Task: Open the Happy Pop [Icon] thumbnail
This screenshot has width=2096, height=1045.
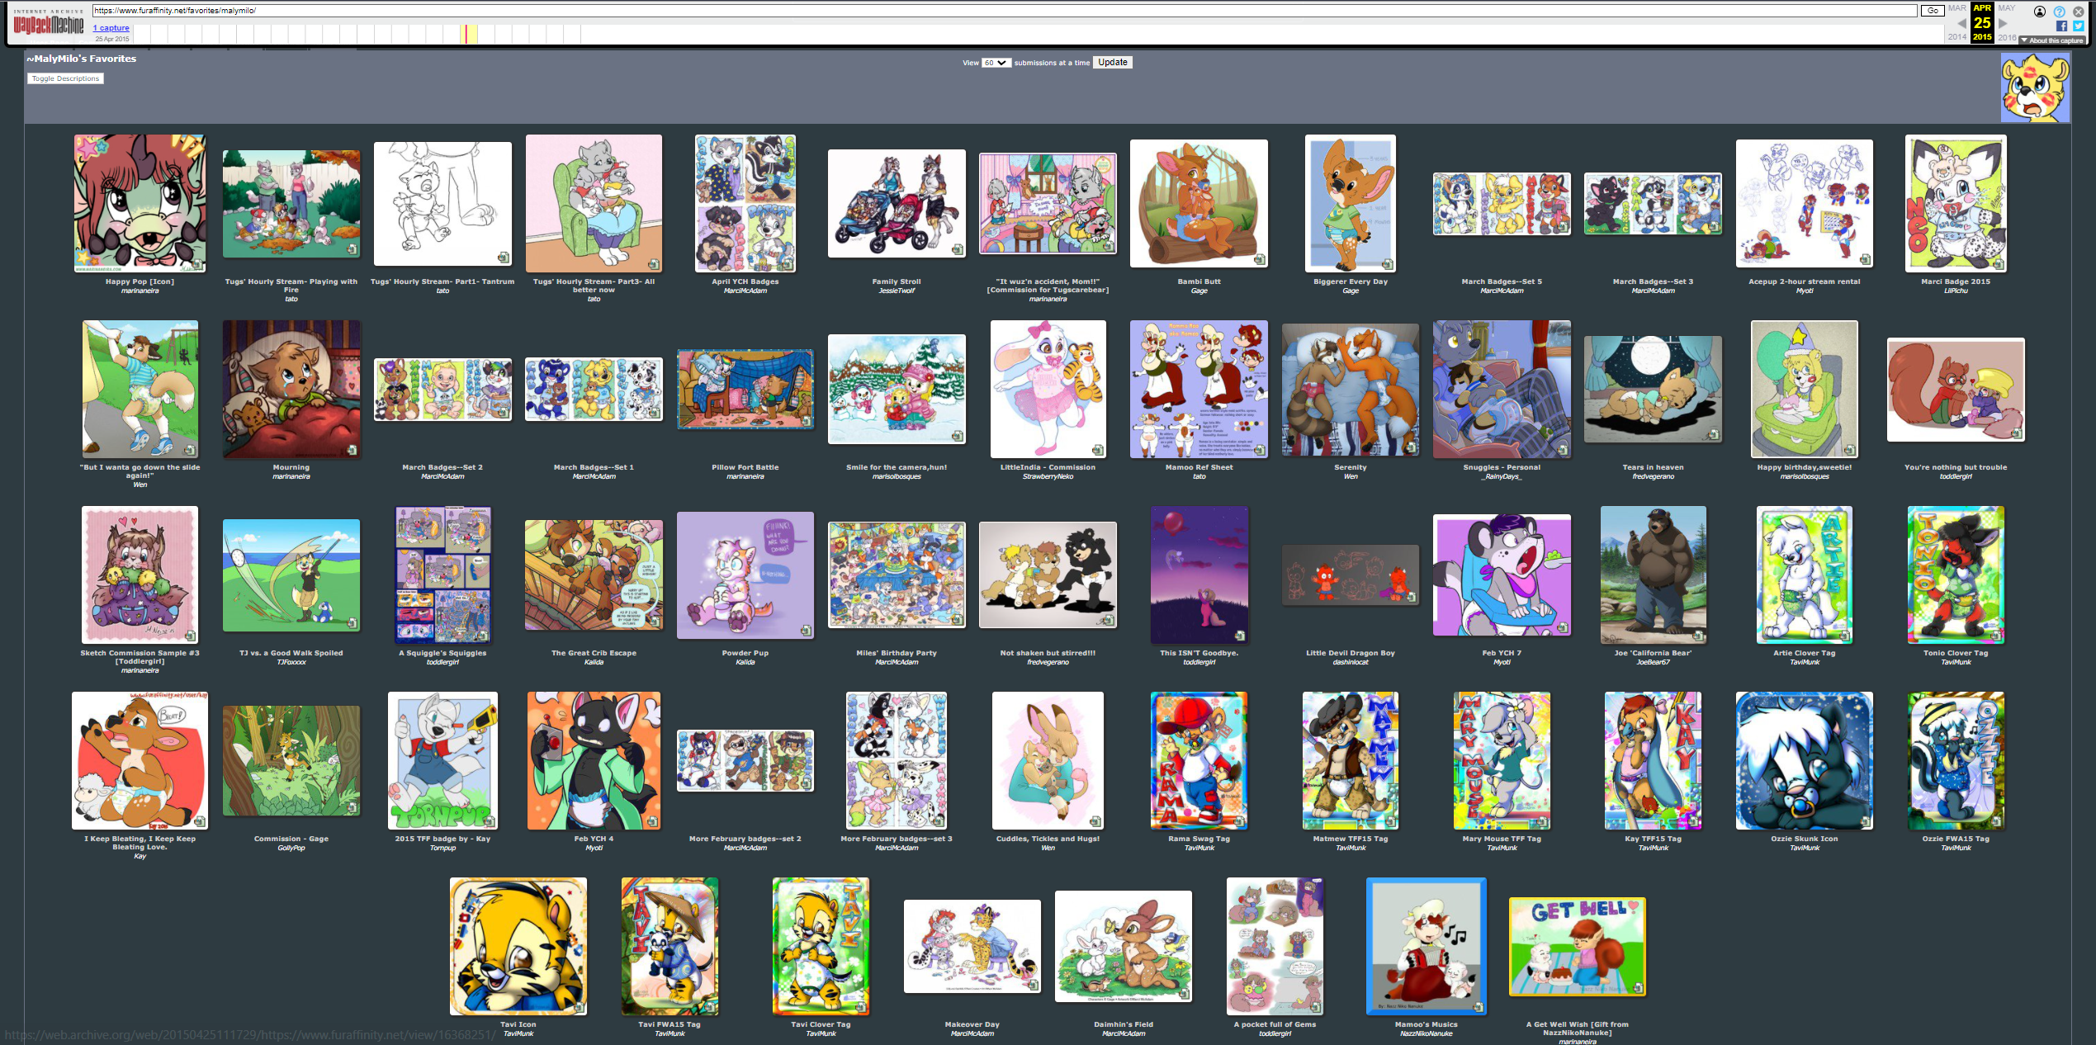Action: coord(140,204)
